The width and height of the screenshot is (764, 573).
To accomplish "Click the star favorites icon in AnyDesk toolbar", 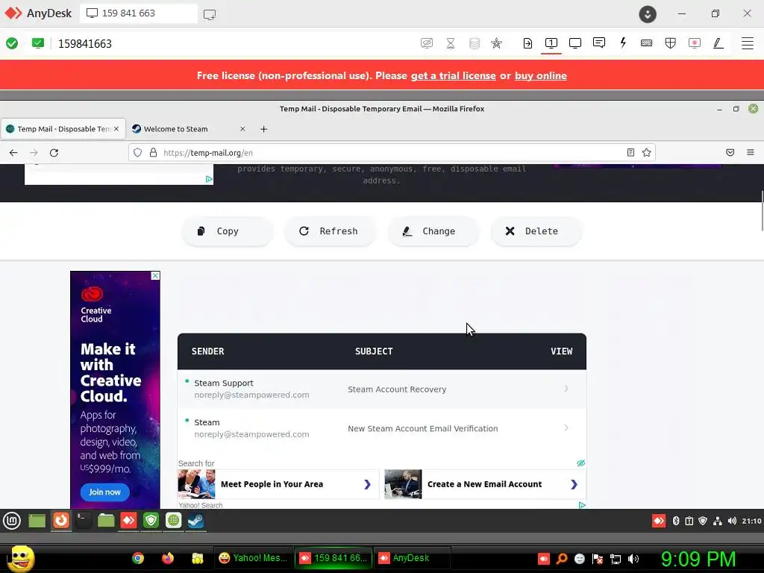I will point(496,43).
